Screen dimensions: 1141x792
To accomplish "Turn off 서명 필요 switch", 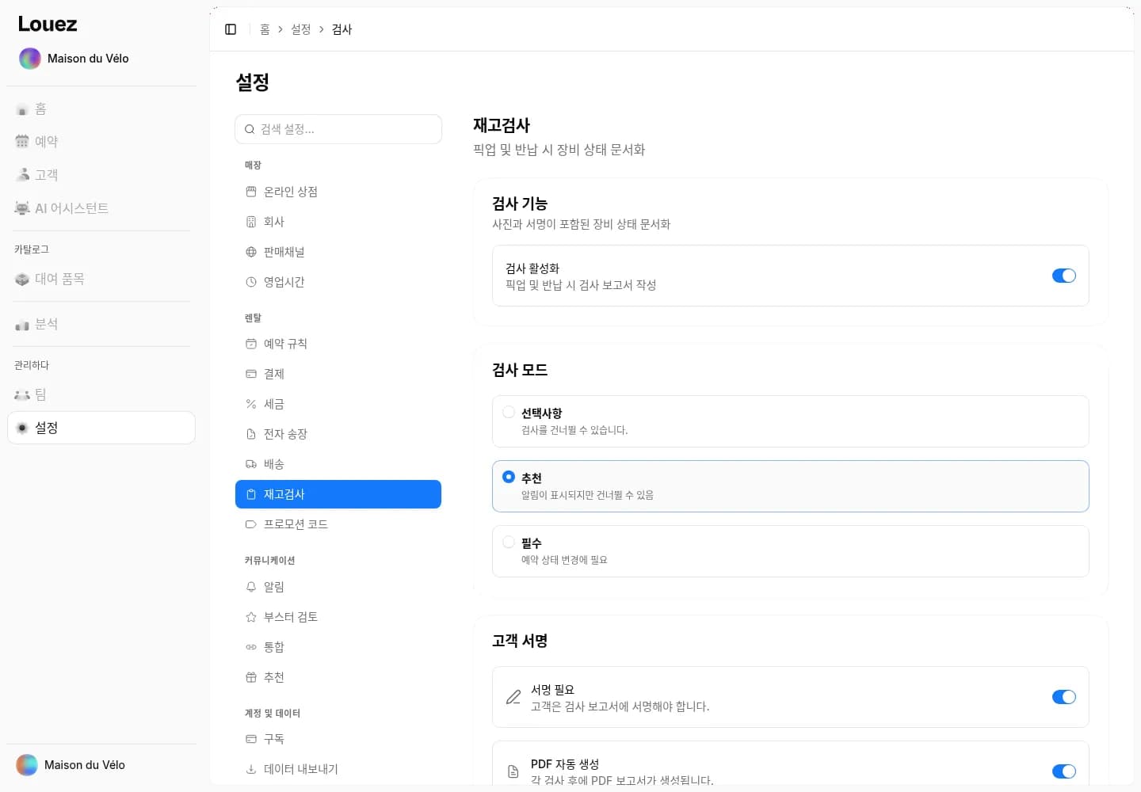I will click(1063, 697).
